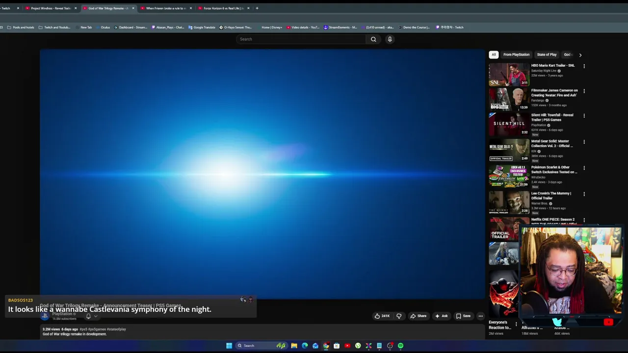The height and width of the screenshot is (353, 628).
Task: Open Google Chrome from the taskbar
Action: 326,346
